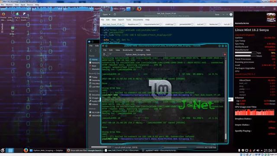This screenshot has height=156, width=277.
Task: Click the volume icon in system tray
Action: coord(258,150)
